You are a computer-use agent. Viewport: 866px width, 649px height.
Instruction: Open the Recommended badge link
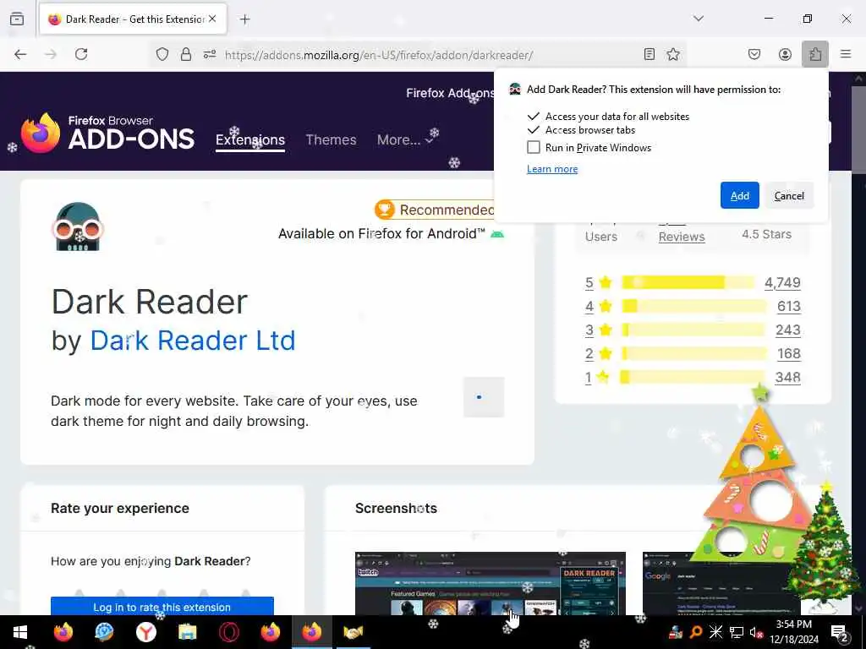434,210
